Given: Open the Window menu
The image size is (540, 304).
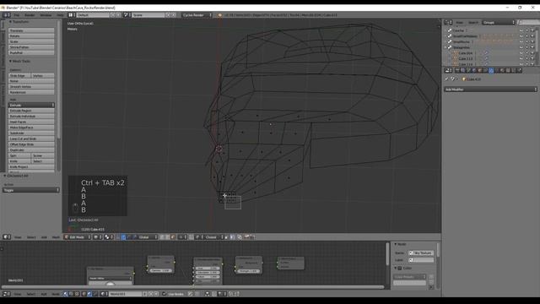Looking at the screenshot, I should (46, 15).
